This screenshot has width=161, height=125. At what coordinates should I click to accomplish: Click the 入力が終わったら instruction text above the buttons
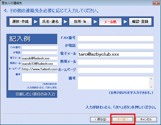click(121, 107)
